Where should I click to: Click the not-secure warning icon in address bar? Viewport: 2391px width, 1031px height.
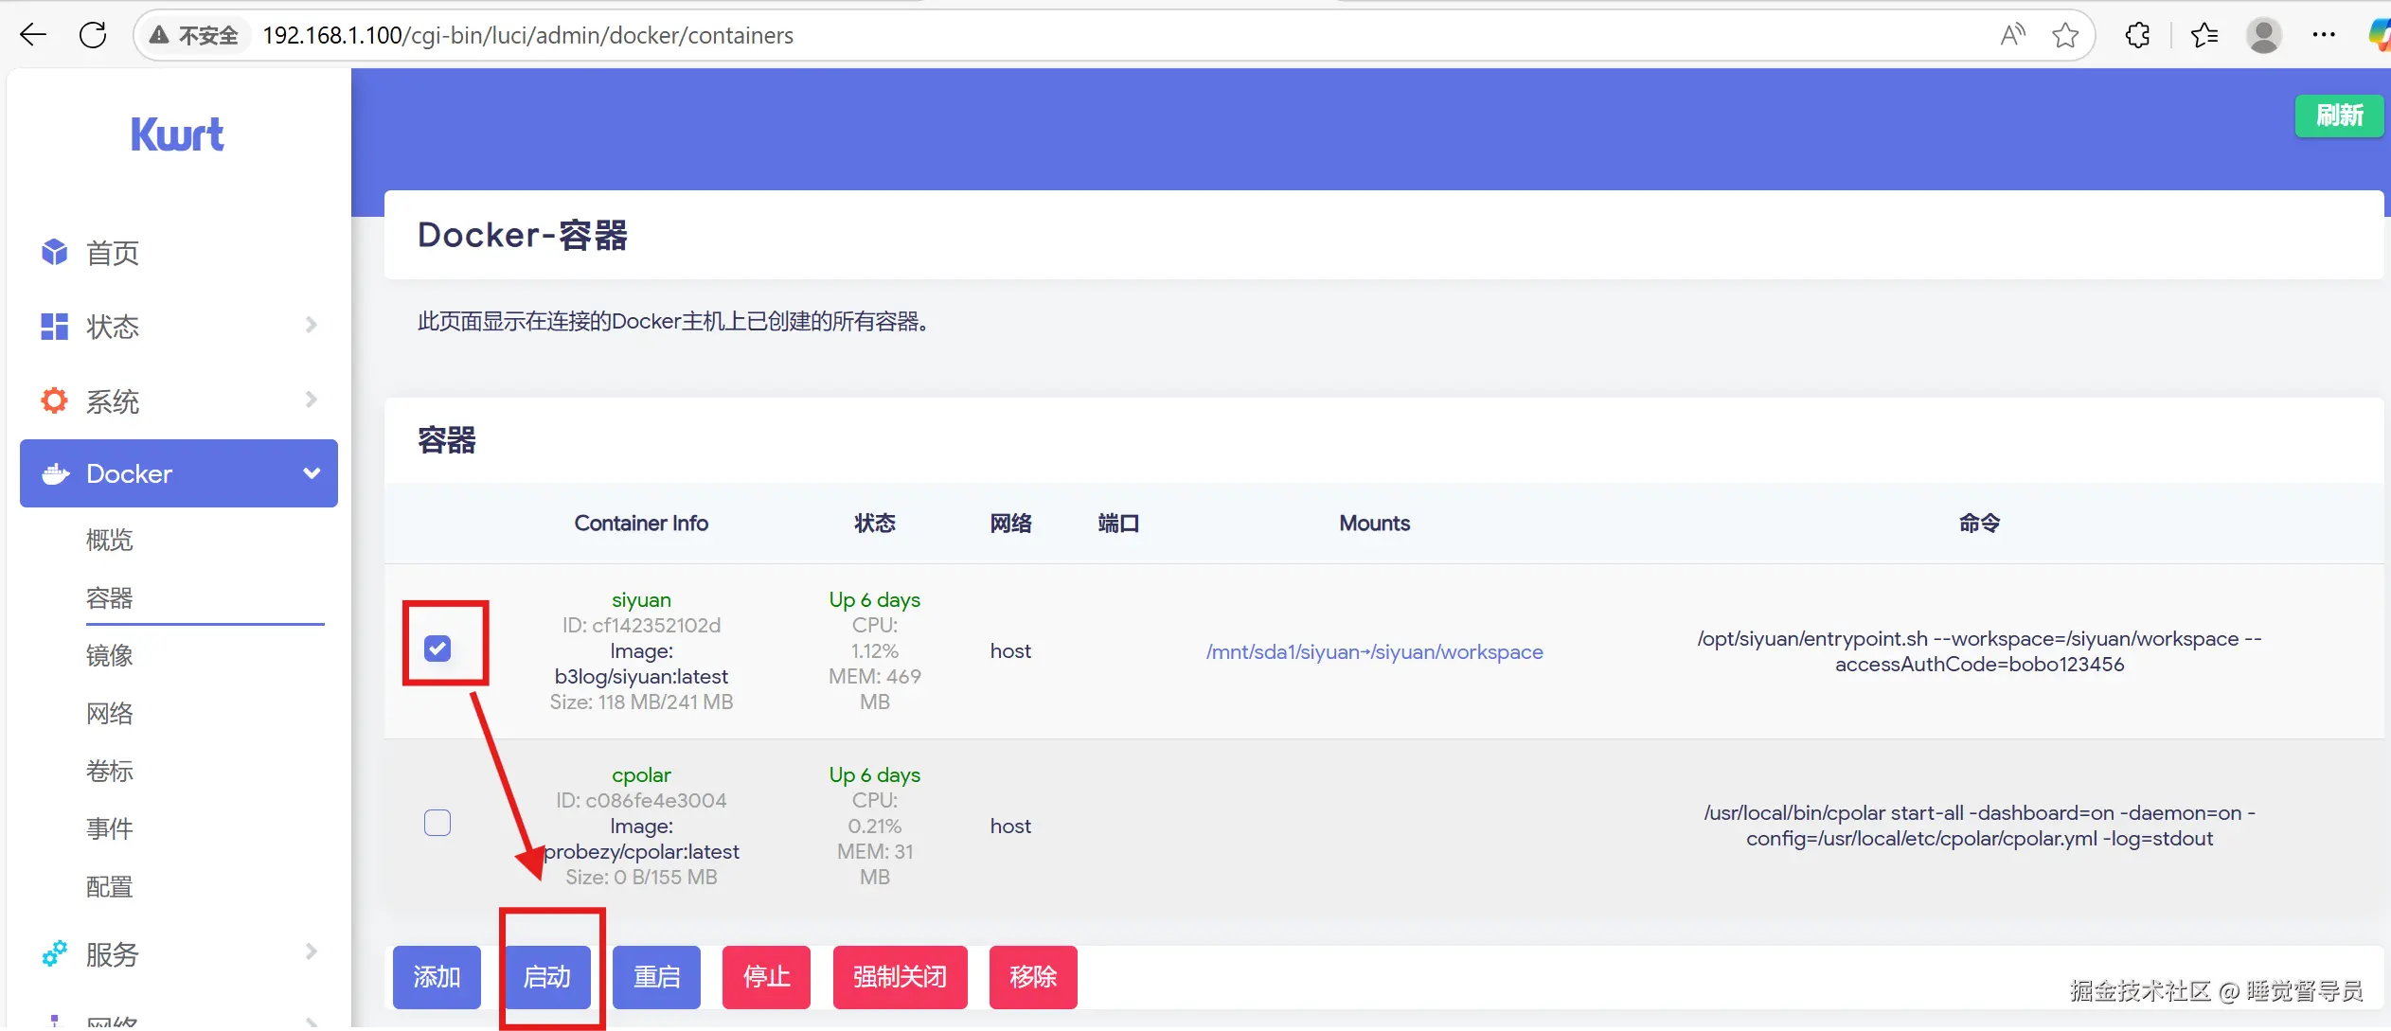159,35
